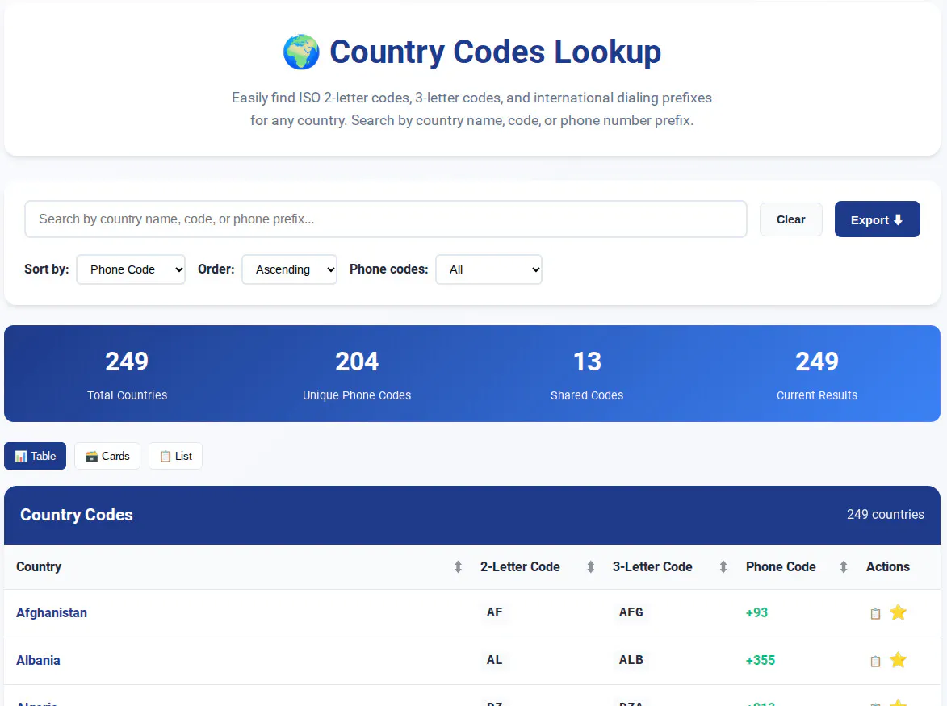Click the AF two-letter code

pos(494,612)
